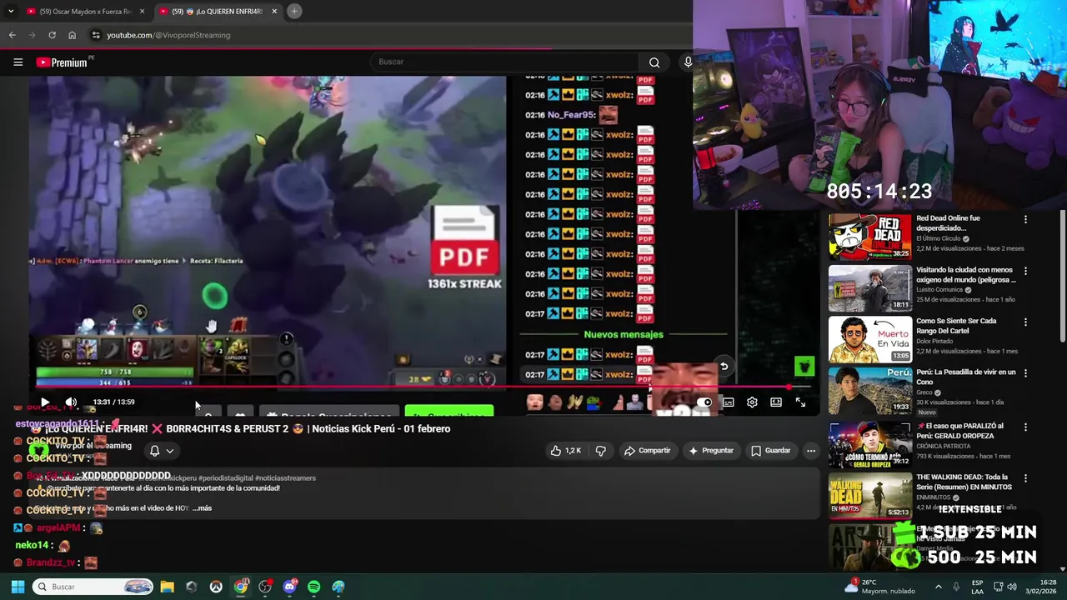Click the Preguntar button
Viewport: 1067px width, 600px height.
click(x=711, y=451)
